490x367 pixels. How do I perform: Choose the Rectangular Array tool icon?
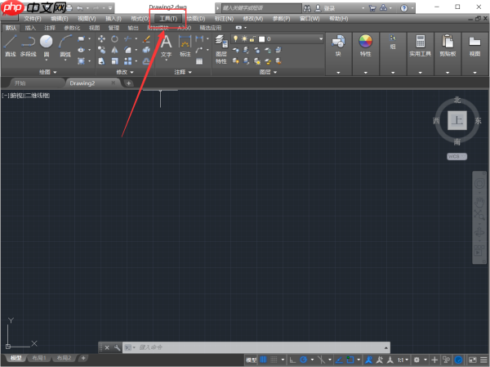pos(127,61)
